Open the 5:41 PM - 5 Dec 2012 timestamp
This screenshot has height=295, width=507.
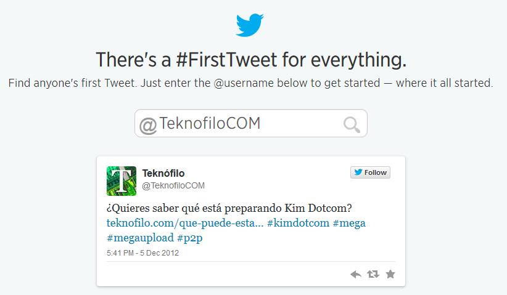point(142,253)
